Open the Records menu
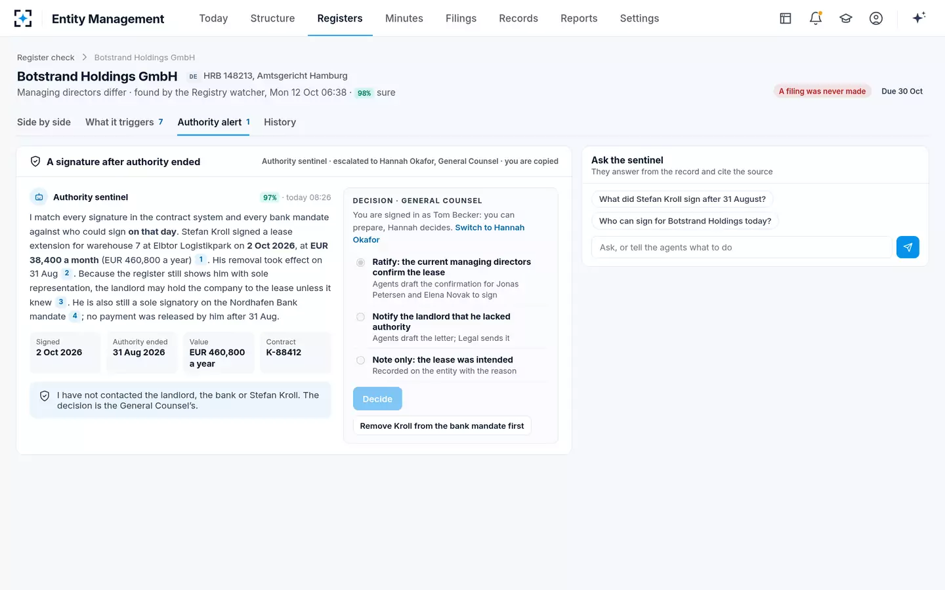The width and height of the screenshot is (945, 590). [x=518, y=18]
